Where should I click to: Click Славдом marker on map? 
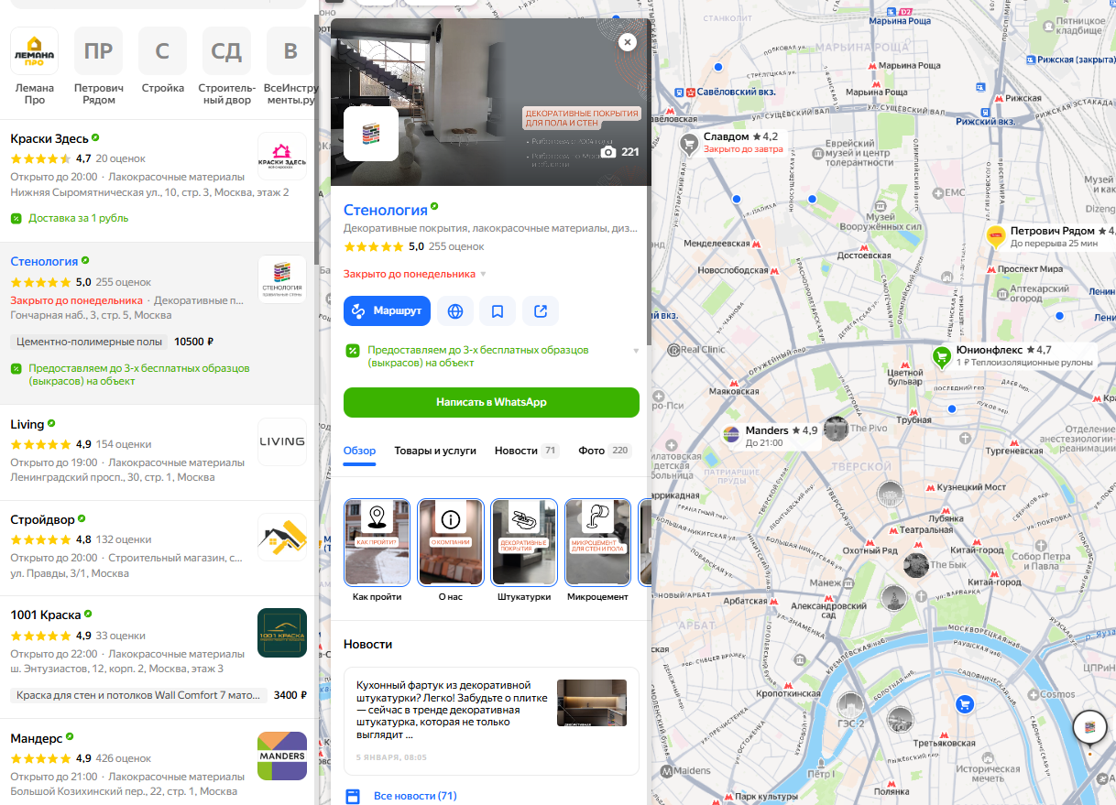click(690, 143)
